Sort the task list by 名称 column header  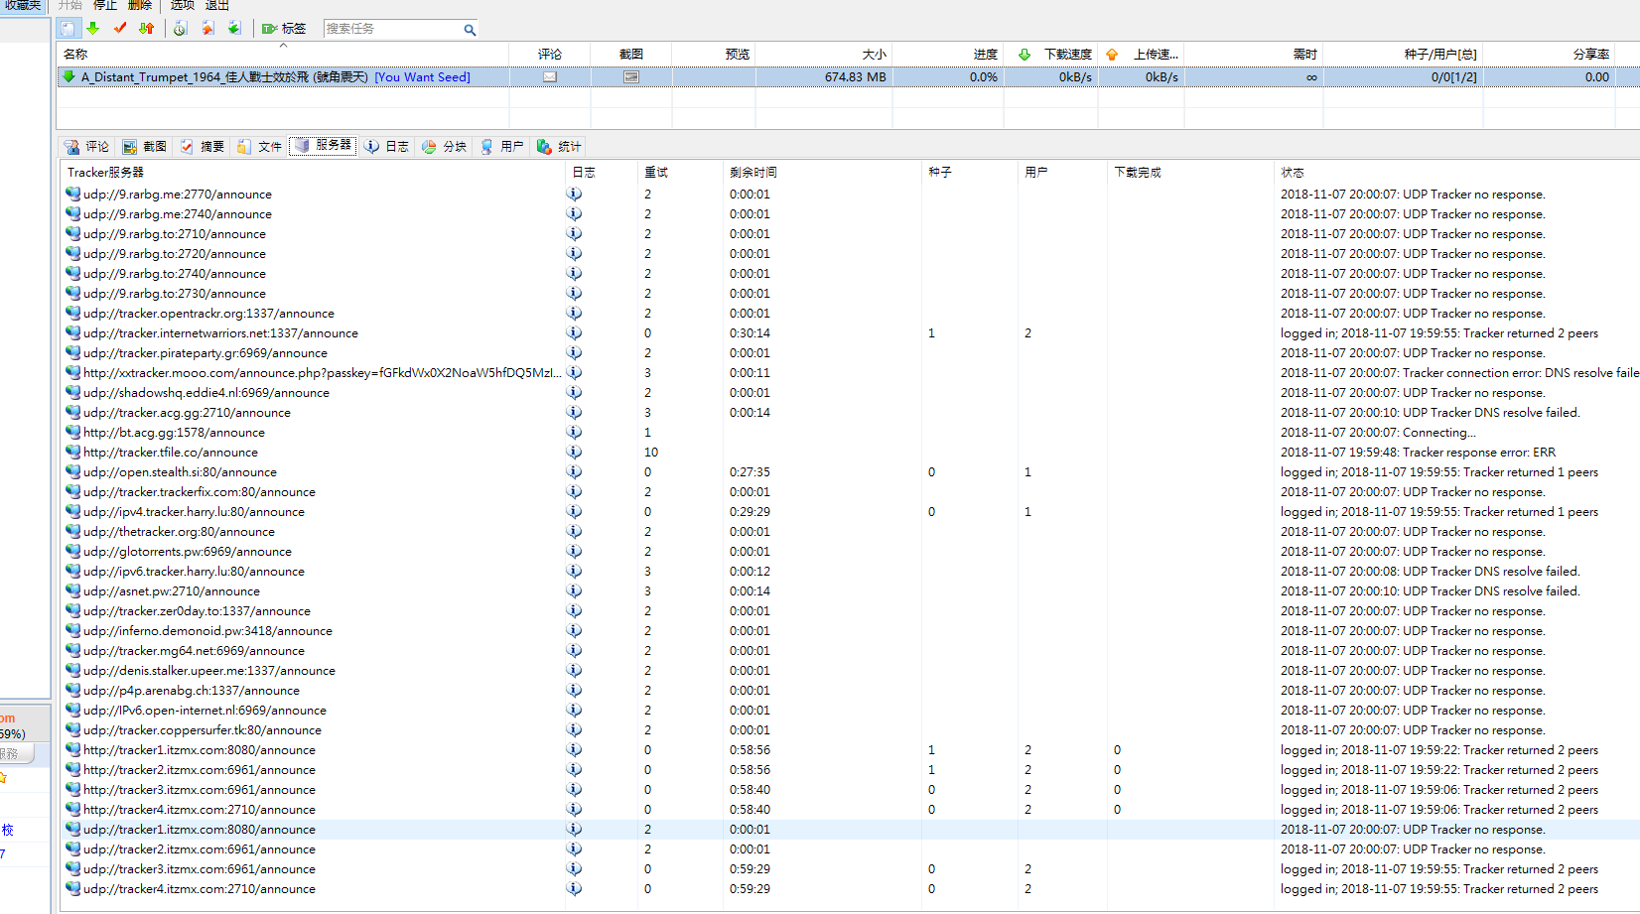(75, 54)
